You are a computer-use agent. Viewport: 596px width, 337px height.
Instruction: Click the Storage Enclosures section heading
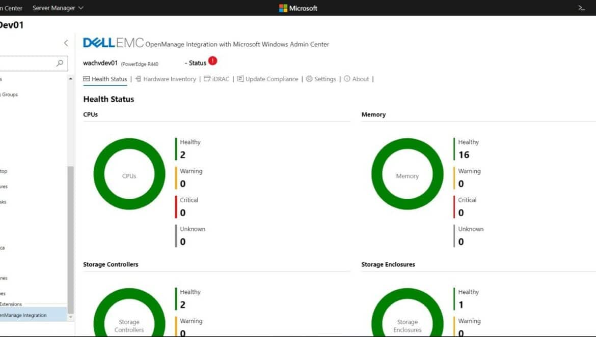pyautogui.click(x=388, y=264)
